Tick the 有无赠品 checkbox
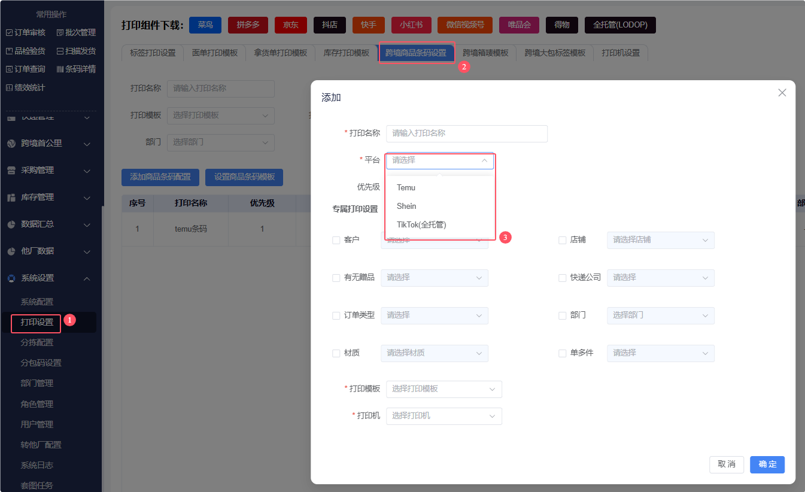805x492 pixels. [336, 278]
